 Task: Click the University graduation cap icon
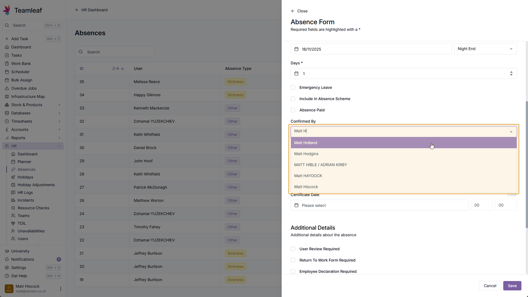[x=7, y=251]
